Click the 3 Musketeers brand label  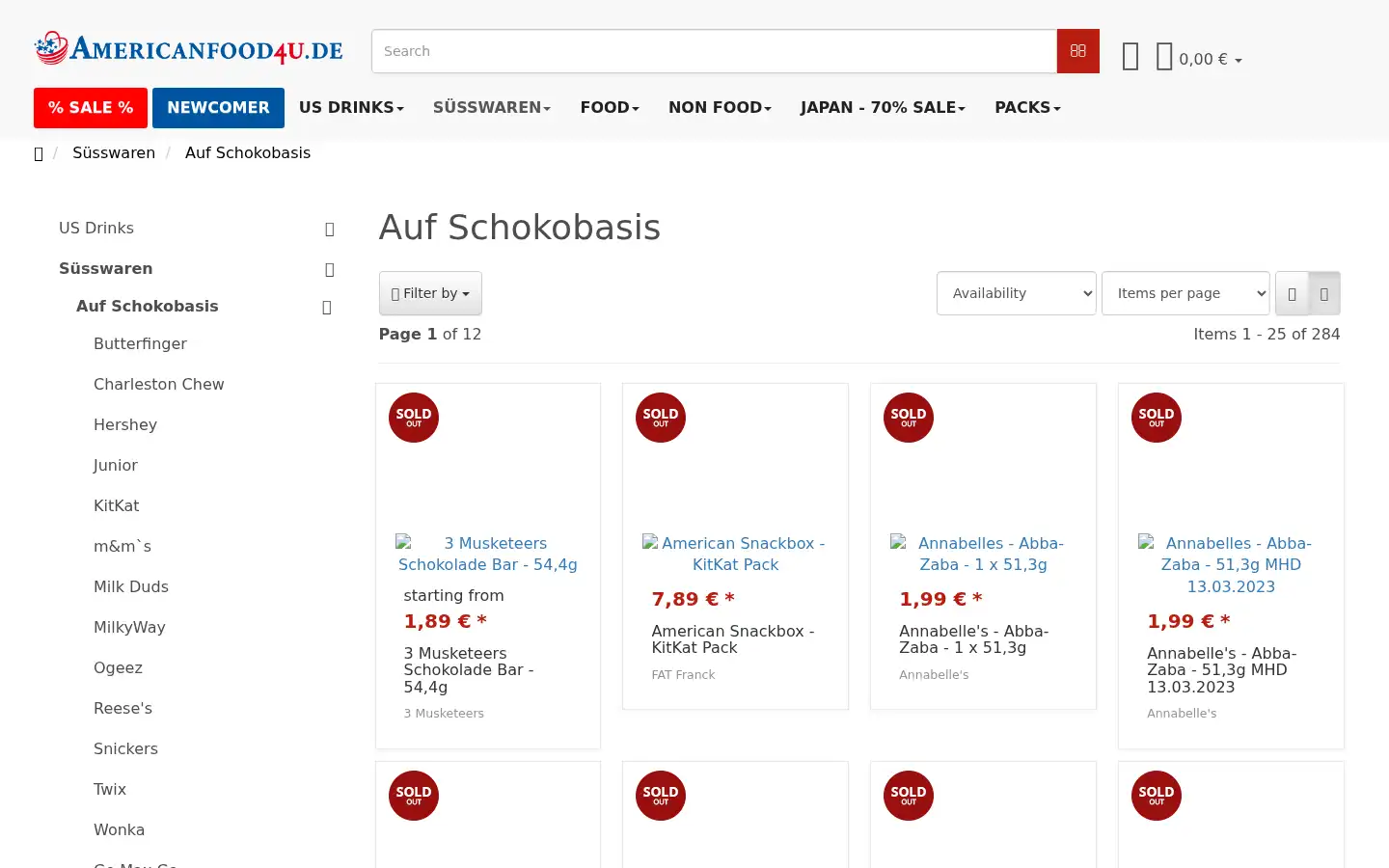[444, 714]
